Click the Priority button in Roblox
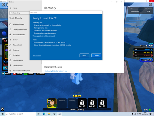The image size is (154, 116). (x=6, y=74)
